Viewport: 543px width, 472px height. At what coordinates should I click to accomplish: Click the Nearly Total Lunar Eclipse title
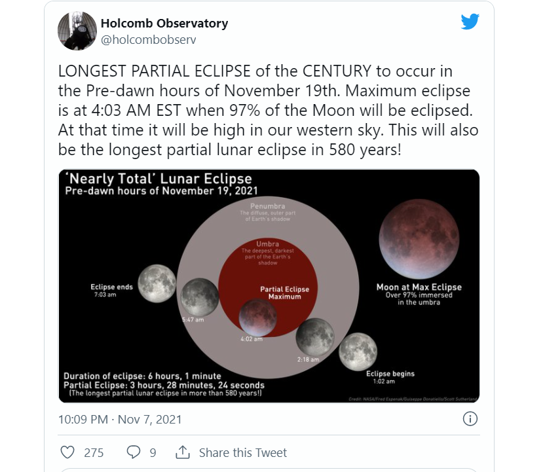pyautogui.click(x=160, y=179)
